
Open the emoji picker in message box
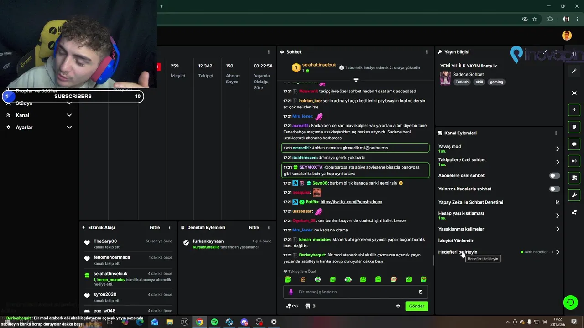421,292
